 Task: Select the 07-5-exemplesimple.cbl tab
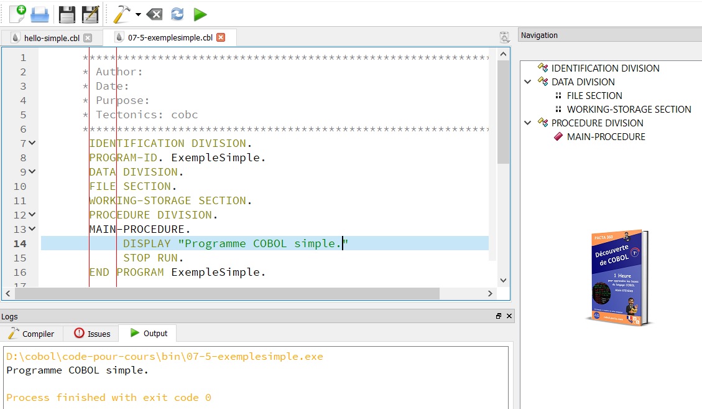170,38
